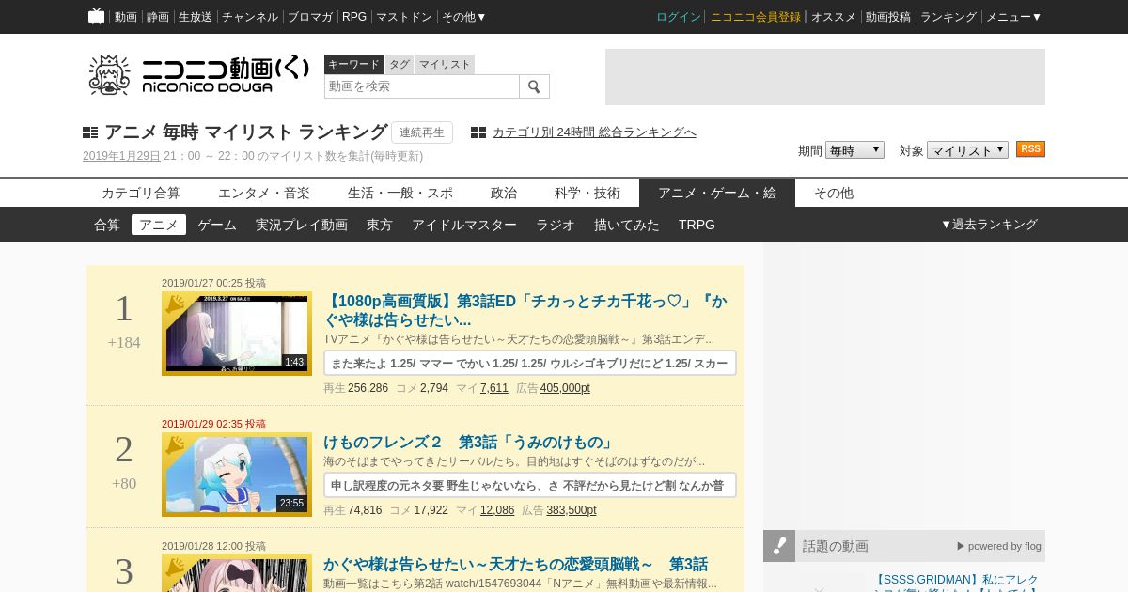1128x592 pixels.
Task: Click チャンネル in the top navigation
Action: point(250,17)
